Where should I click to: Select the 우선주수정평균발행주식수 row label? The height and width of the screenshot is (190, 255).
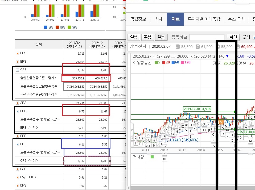pos(40,95)
